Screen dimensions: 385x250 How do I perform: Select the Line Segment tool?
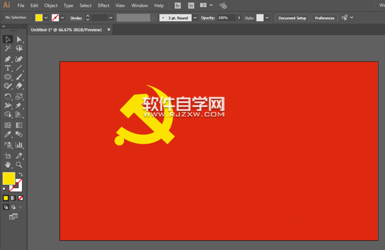tap(19, 68)
